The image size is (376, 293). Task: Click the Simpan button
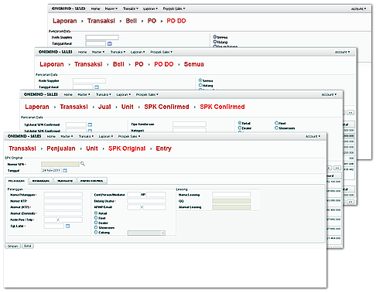[x=12, y=246]
